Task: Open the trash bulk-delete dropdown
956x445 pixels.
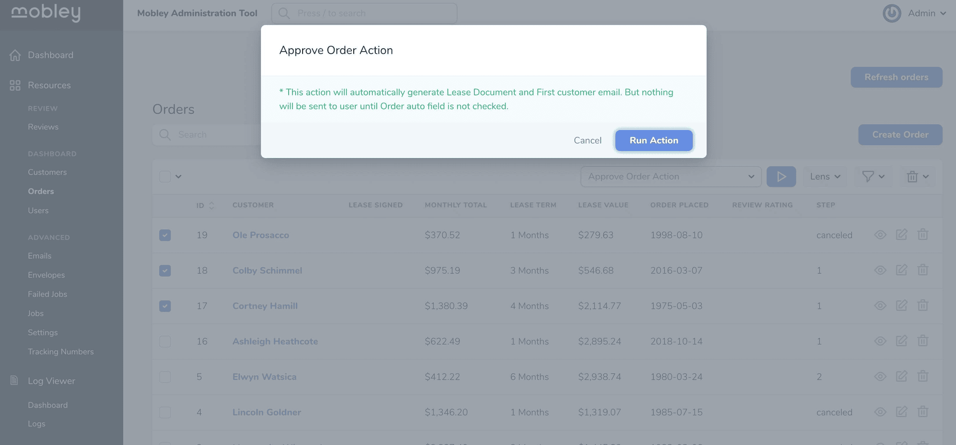Action: click(x=917, y=176)
